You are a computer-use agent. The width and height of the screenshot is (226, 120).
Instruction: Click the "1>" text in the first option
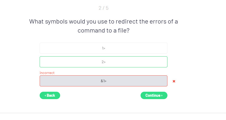104,48
